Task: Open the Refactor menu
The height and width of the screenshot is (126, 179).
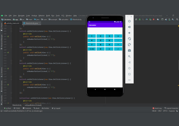Action: (41, 16)
